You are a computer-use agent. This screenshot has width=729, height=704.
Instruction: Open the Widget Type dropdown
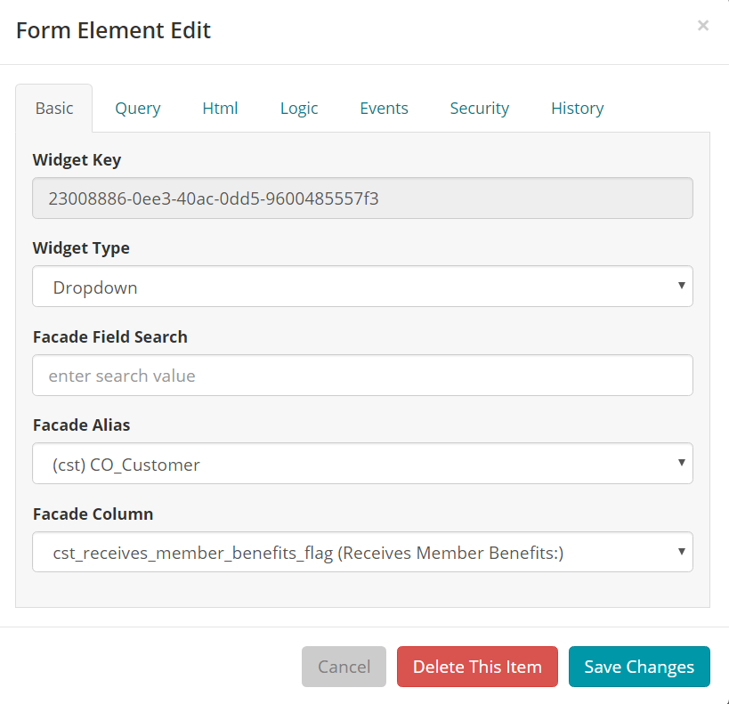click(x=362, y=287)
